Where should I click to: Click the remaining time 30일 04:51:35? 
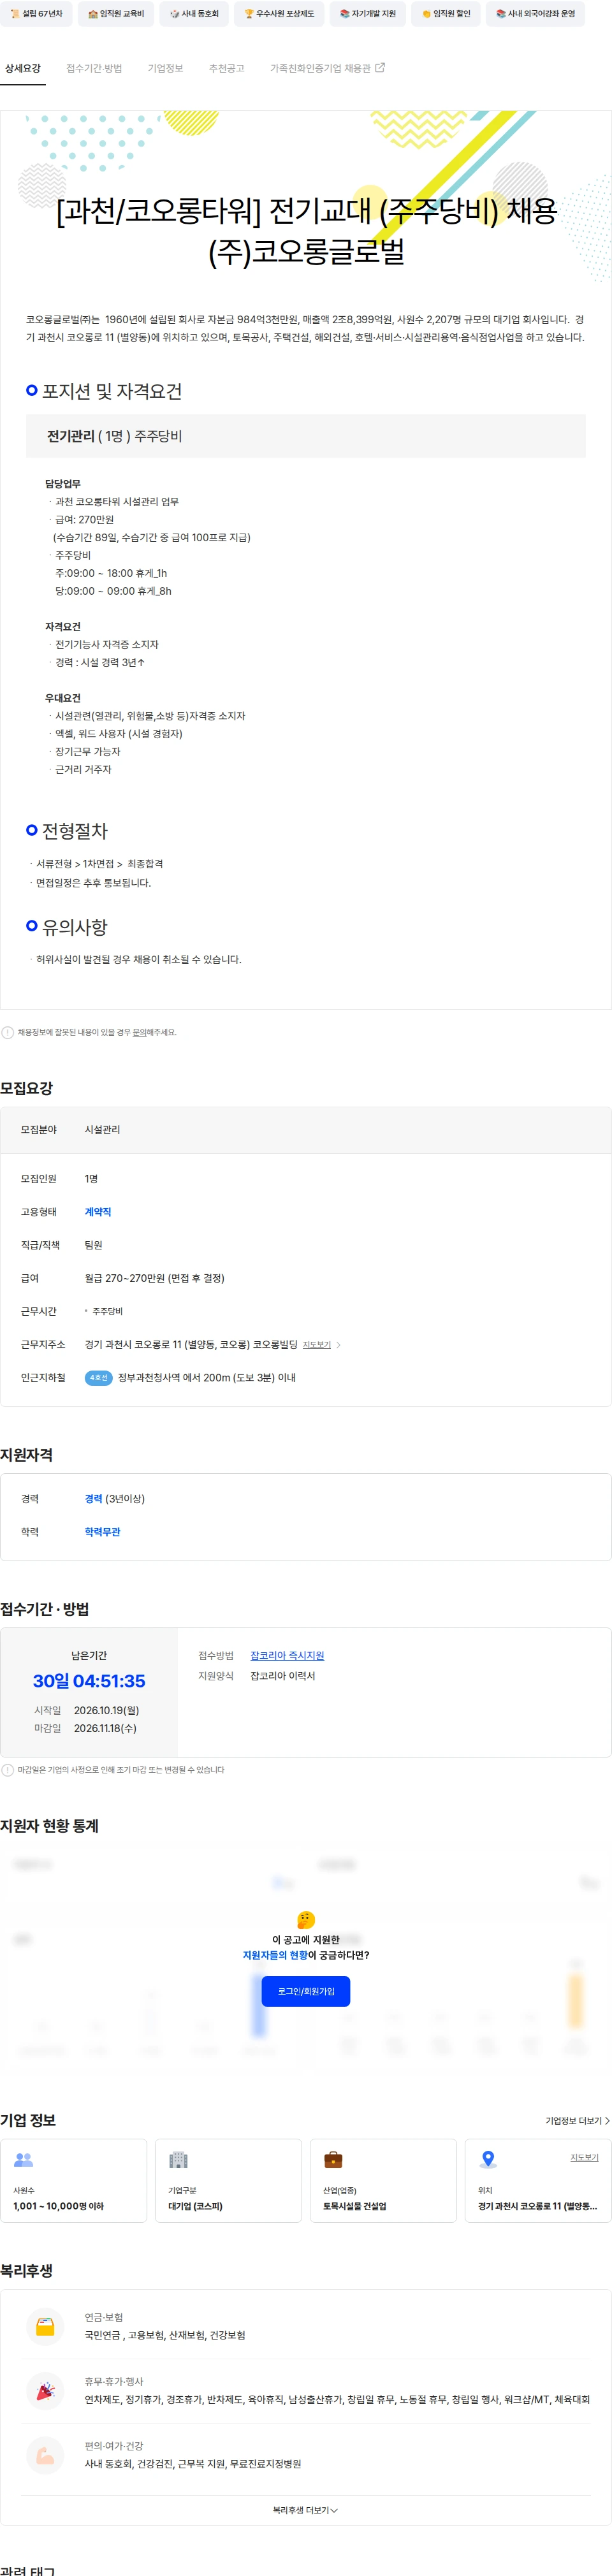(x=89, y=1681)
